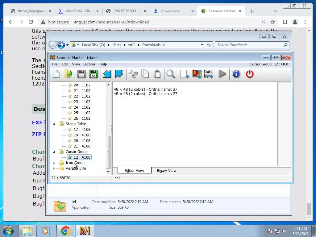Open the Edit menu
The width and height of the screenshot is (316, 237).
coord(65,64)
